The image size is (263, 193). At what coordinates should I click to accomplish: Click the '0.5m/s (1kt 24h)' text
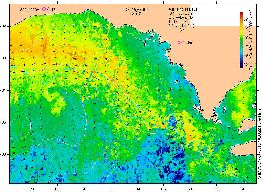coord(181,26)
